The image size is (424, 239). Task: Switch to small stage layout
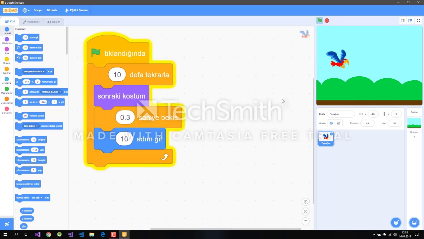point(403,21)
